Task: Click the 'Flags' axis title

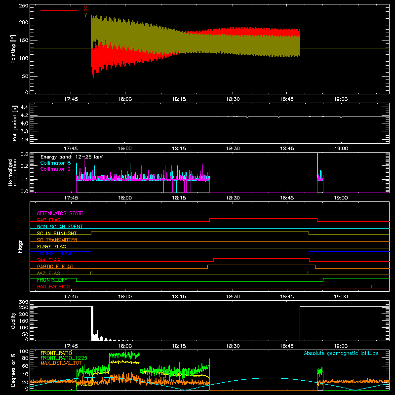Action: [20, 246]
